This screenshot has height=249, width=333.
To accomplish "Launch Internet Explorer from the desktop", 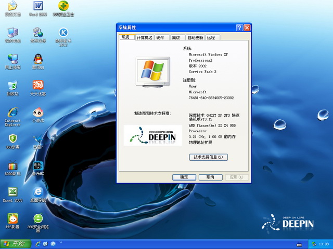I will click(x=12, y=116).
